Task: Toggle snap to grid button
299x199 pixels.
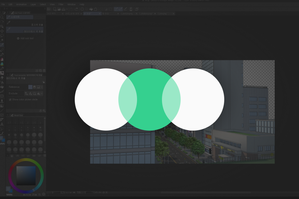Action: (125, 9)
